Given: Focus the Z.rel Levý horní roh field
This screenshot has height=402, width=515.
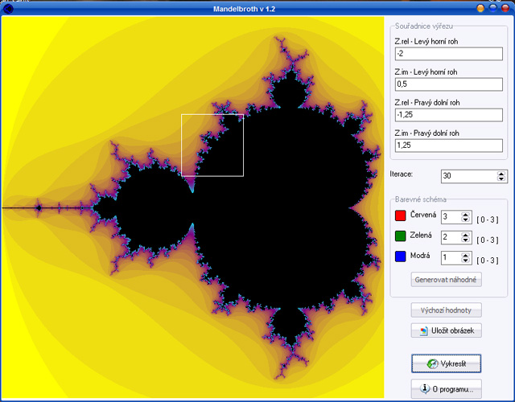Looking at the screenshot, I should (x=446, y=53).
